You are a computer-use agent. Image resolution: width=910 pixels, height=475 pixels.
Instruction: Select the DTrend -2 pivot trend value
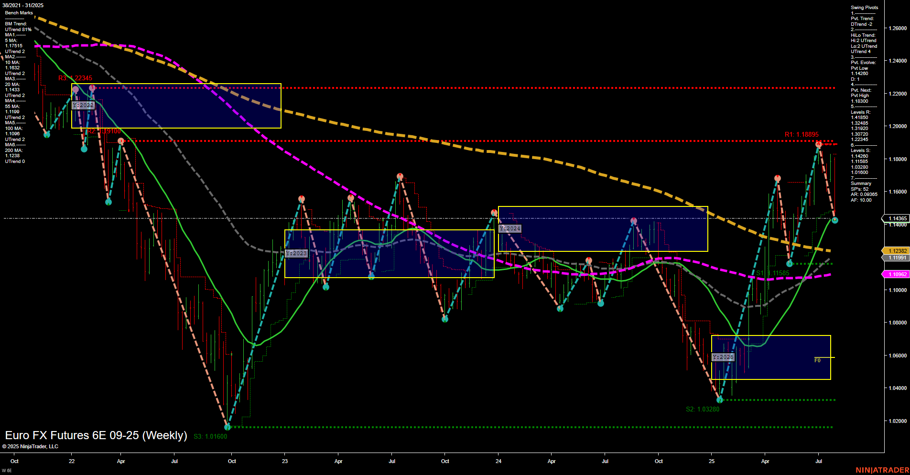click(861, 24)
